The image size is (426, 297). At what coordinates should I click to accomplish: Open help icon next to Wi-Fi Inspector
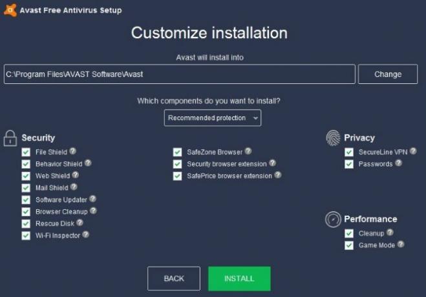85,234
